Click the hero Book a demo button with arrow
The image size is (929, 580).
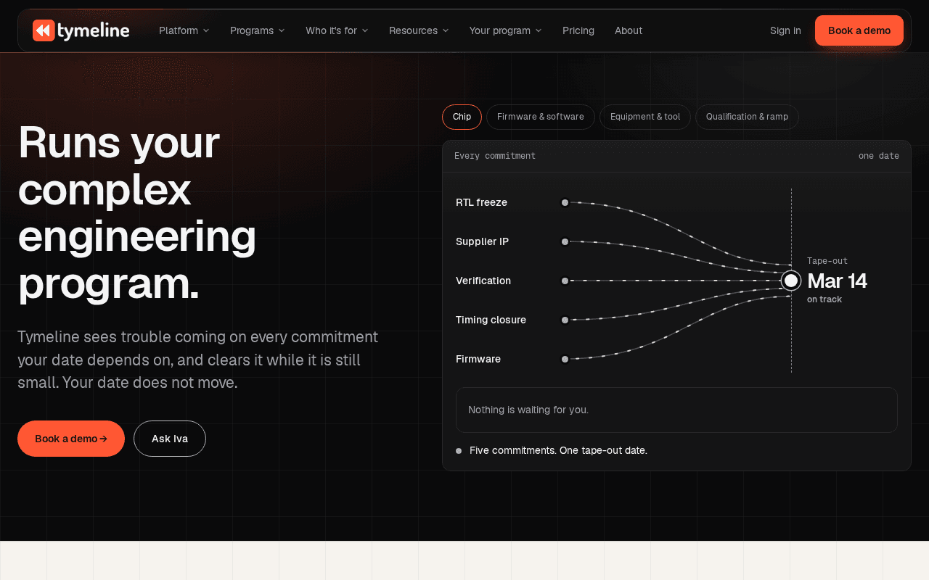71,439
